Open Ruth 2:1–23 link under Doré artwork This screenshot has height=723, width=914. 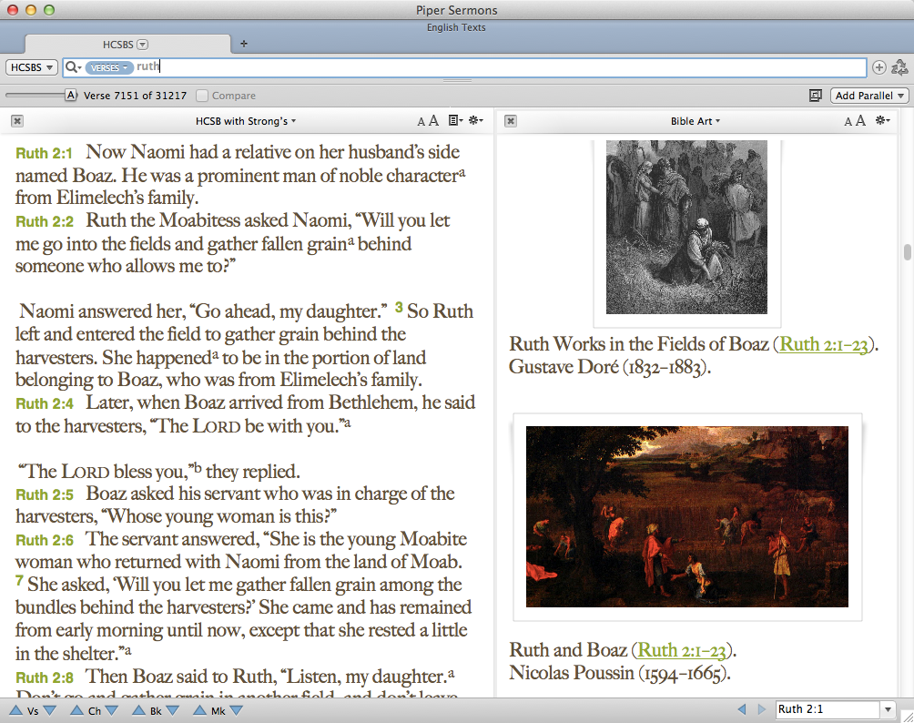point(824,344)
